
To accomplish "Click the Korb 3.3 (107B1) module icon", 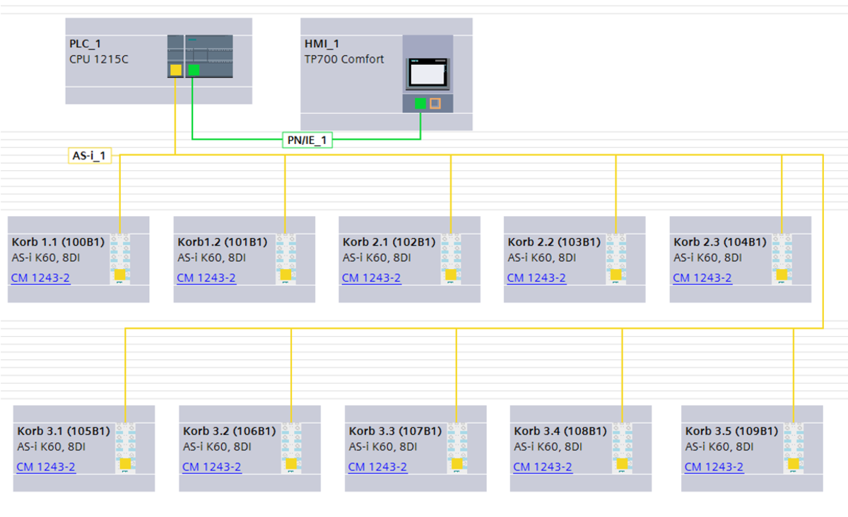I will click(457, 448).
